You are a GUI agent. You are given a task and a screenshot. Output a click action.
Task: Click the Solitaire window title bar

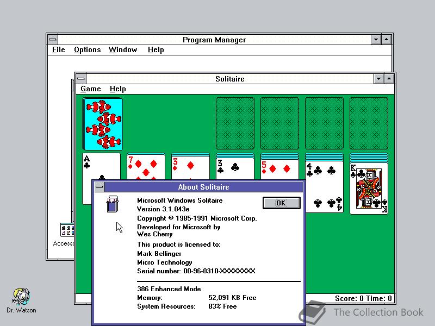230,79
